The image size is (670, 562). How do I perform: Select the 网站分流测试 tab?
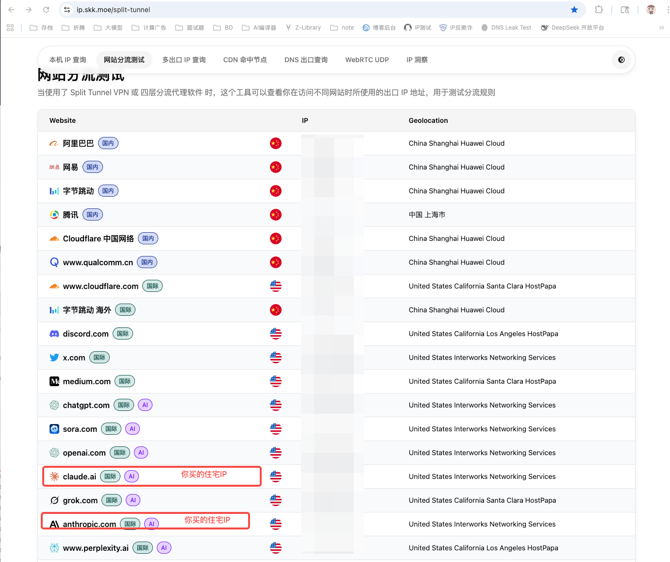[x=124, y=60]
